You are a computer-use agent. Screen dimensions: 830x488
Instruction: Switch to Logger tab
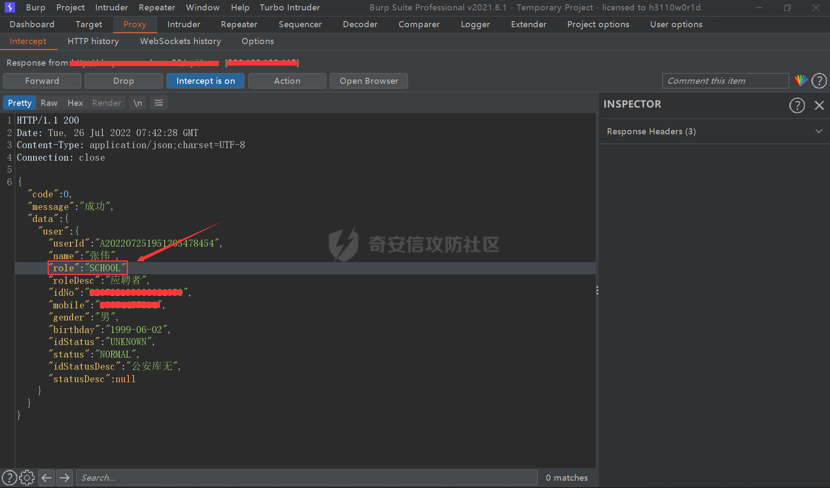point(475,24)
